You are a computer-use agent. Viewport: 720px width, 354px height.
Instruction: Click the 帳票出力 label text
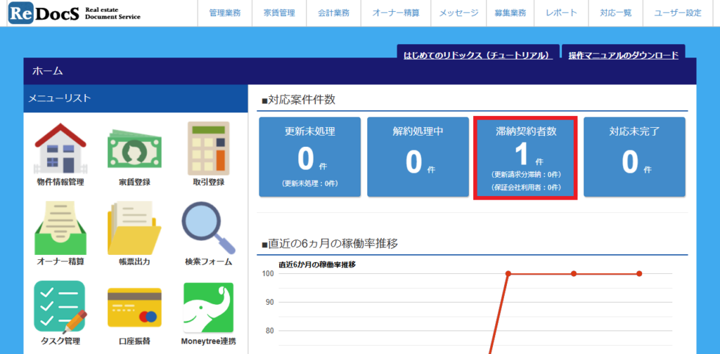(x=134, y=262)
